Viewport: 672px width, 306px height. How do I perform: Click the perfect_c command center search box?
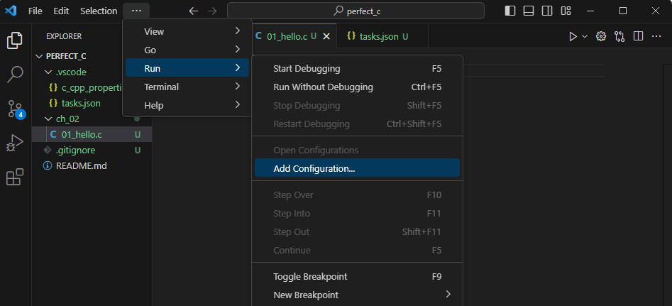tap(356, 11)
